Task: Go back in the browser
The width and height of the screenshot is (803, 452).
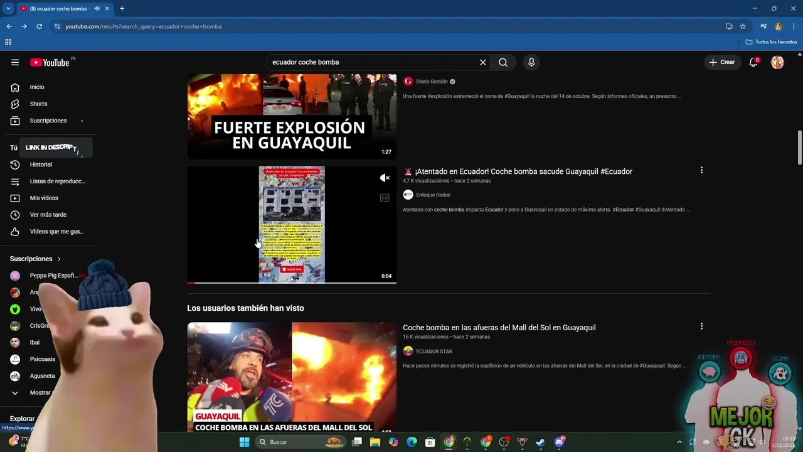Action: [x=9, y=26]
